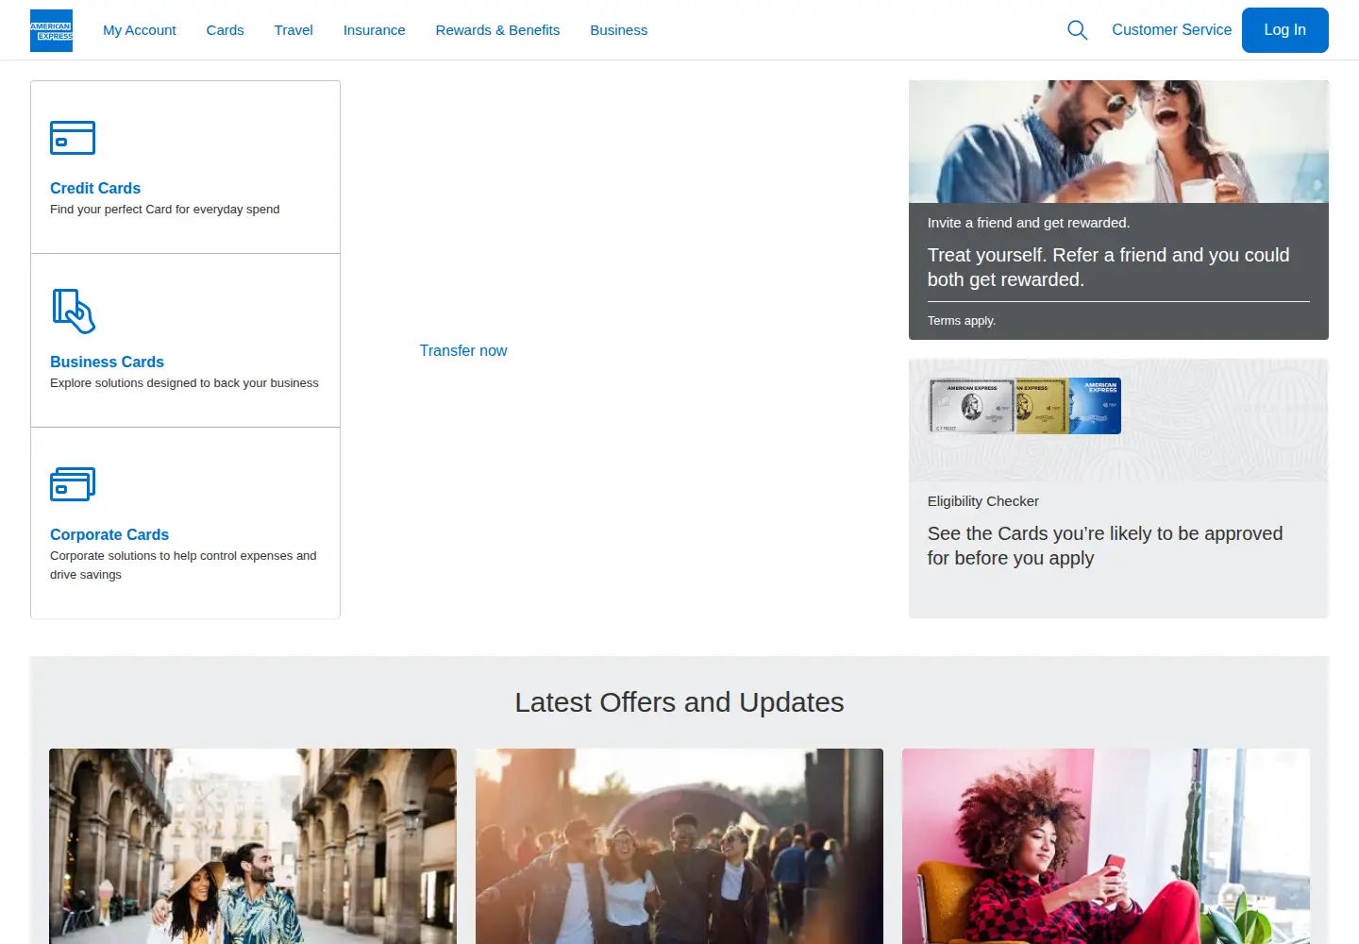Open the search magnifier icon
This screenshot has height=944, width=1359.
click(x=1077, y=30)
